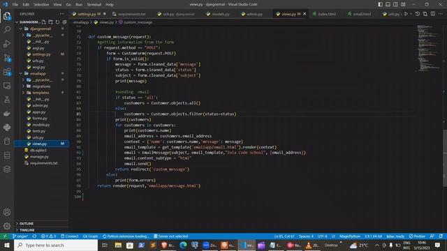The width and height of the screenshot is (447, 251).
Task: Open the Docker whale view
Action: pos(7,114)
